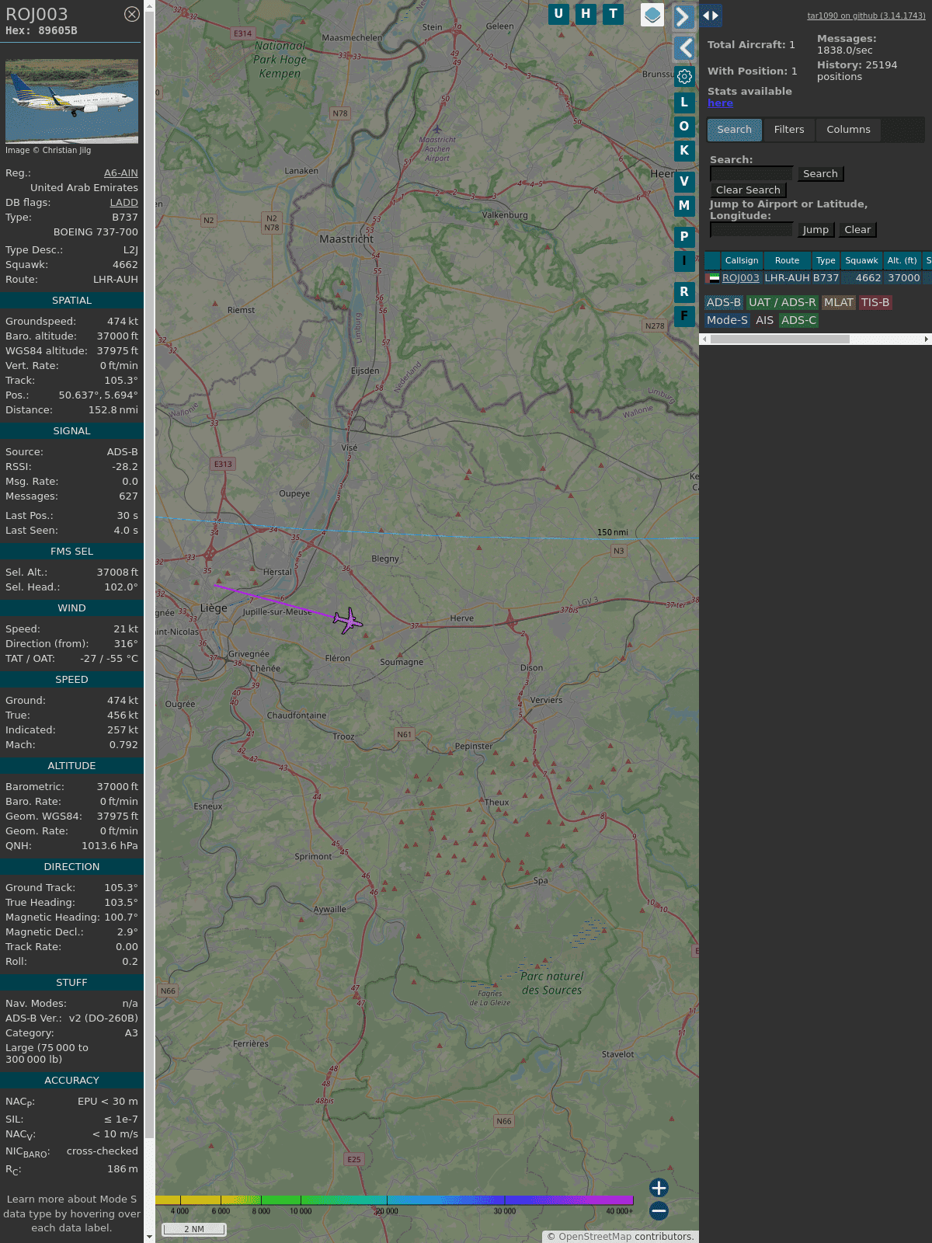The height and width of the screenshot is (1243, 932).
Task: Toggle sidebar width with double-arrow icon
Action: [x=710, y=16]
